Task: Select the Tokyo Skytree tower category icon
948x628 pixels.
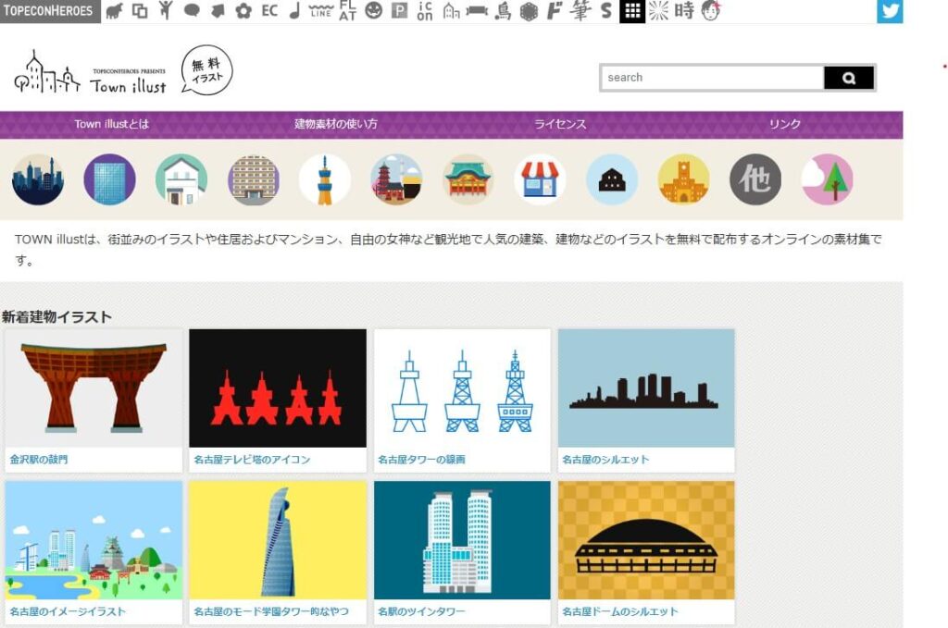Action: 326,180
